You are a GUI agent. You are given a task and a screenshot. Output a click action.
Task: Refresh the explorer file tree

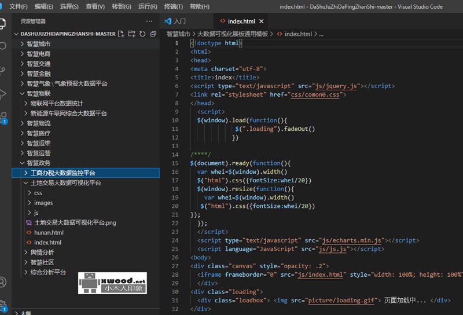click(142, 34)
